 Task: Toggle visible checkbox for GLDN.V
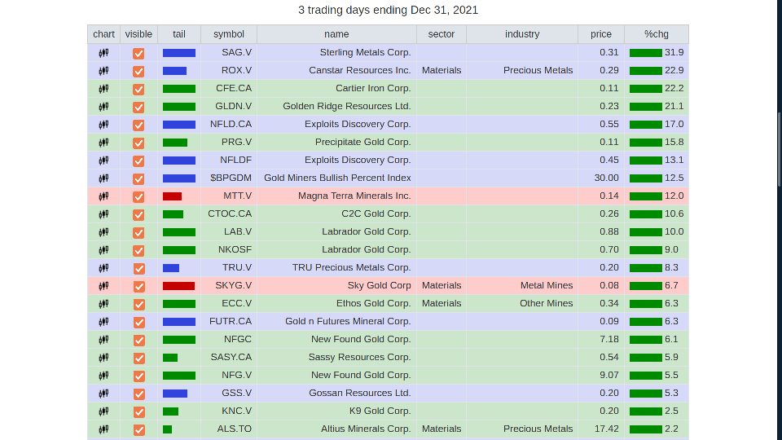138,107
